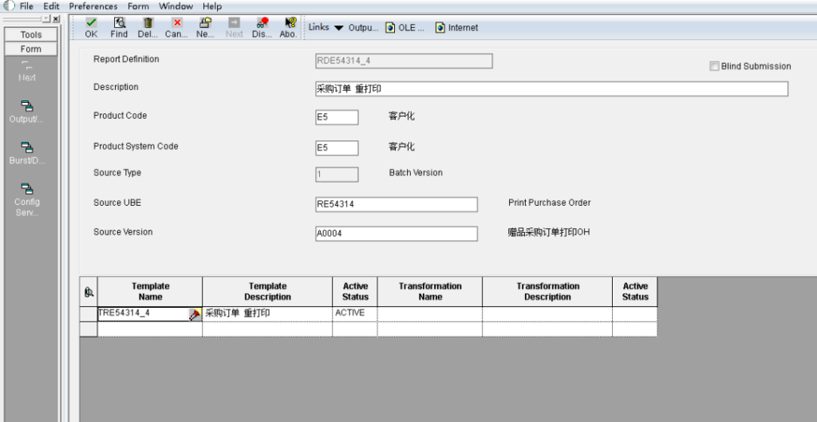Click the Burst/Delivery sidebar icon
817x422 pixels.
click(27, 148)
